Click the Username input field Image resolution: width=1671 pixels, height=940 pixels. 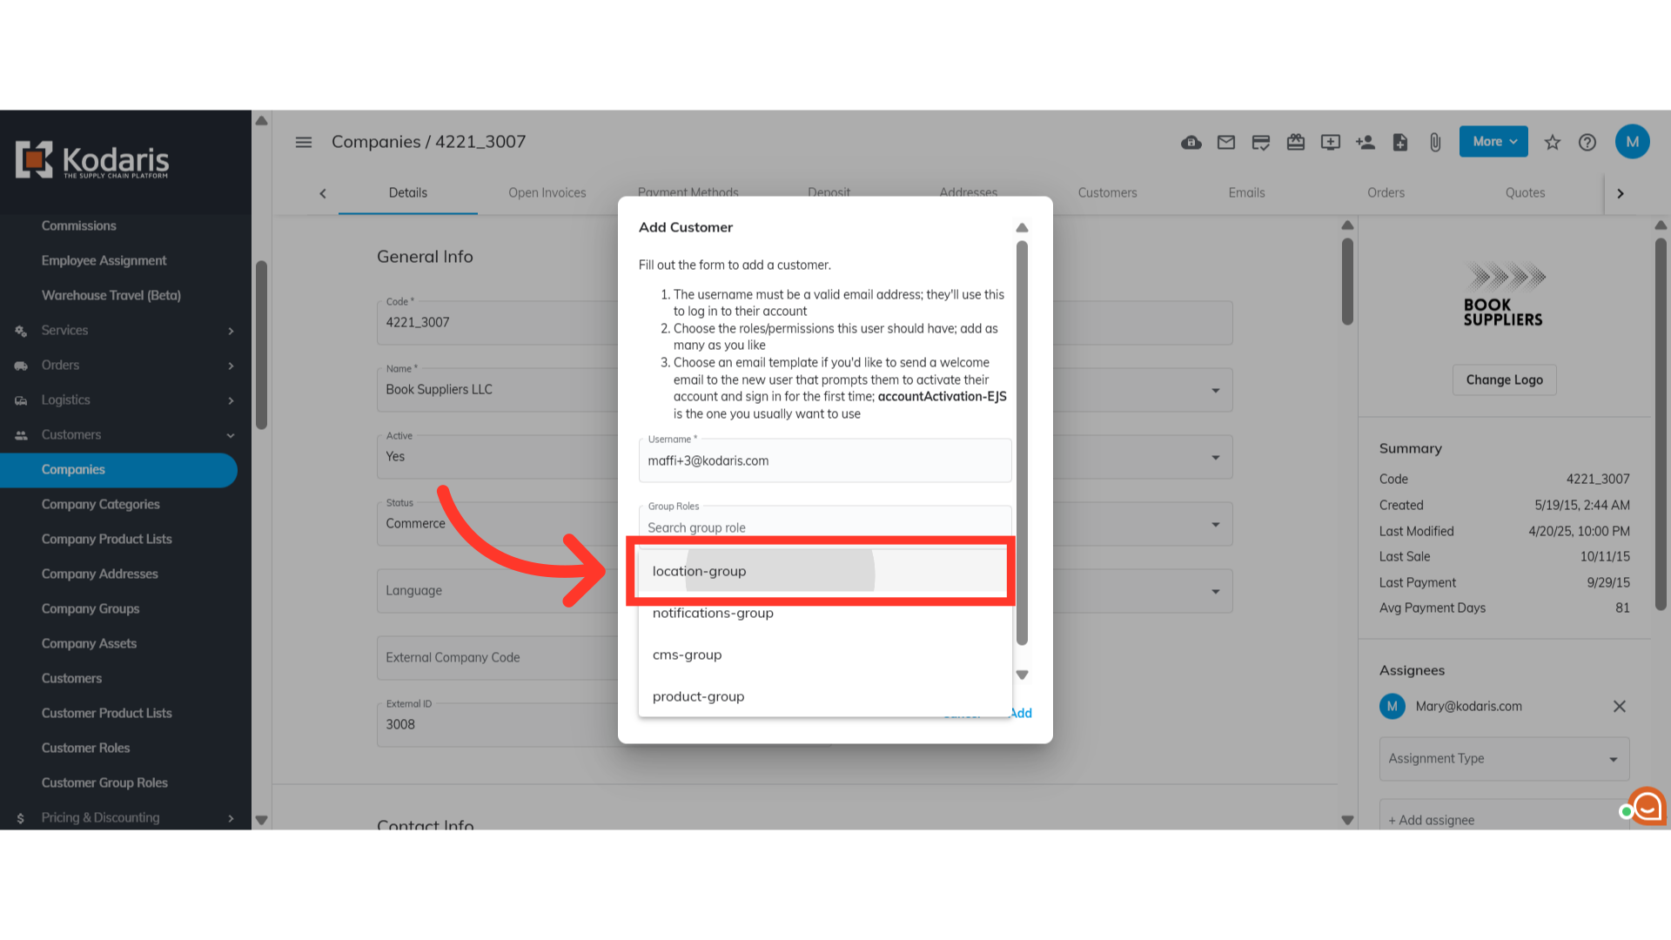pyautogui.click(x=824, y=461)
